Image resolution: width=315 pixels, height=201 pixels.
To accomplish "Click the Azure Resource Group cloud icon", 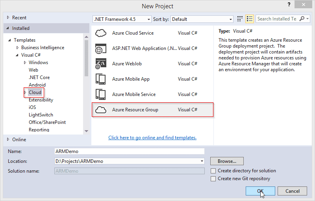I will pos(101,110).
